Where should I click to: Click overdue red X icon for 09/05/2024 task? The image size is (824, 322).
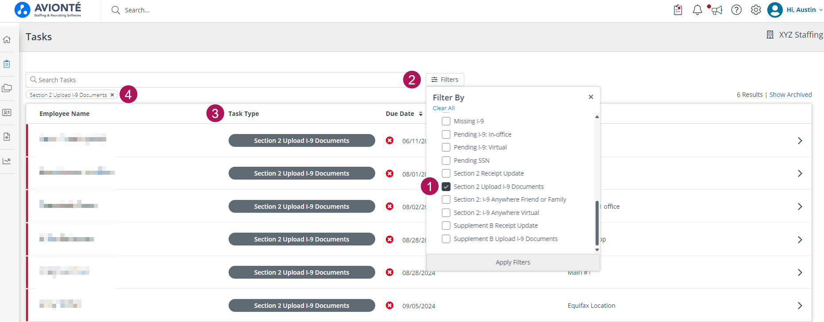(389, 305)
